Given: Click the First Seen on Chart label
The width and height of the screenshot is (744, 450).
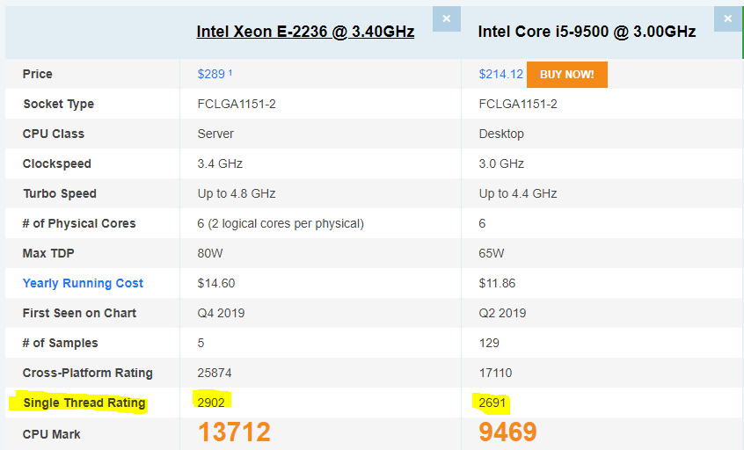Looking at the screenshot, I should point(79,313).
